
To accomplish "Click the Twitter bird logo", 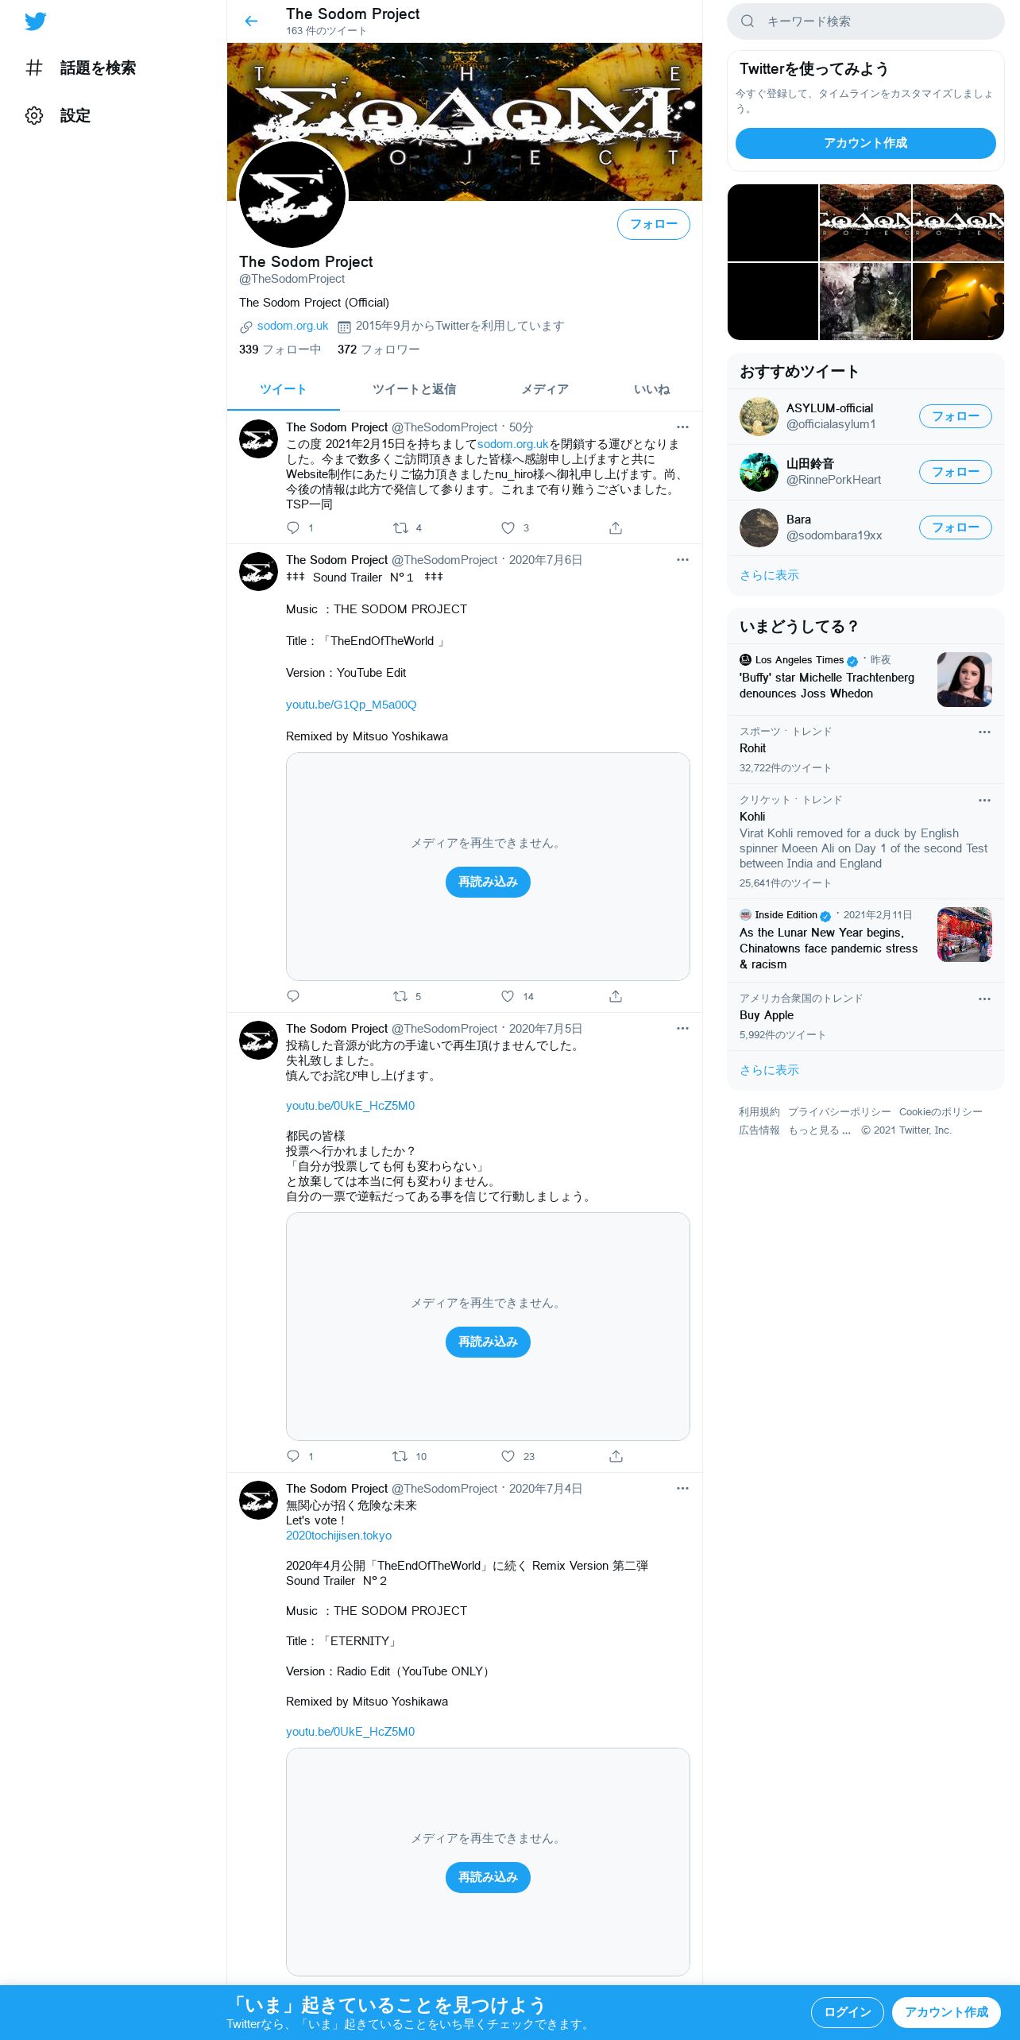I will pos(35,21).
